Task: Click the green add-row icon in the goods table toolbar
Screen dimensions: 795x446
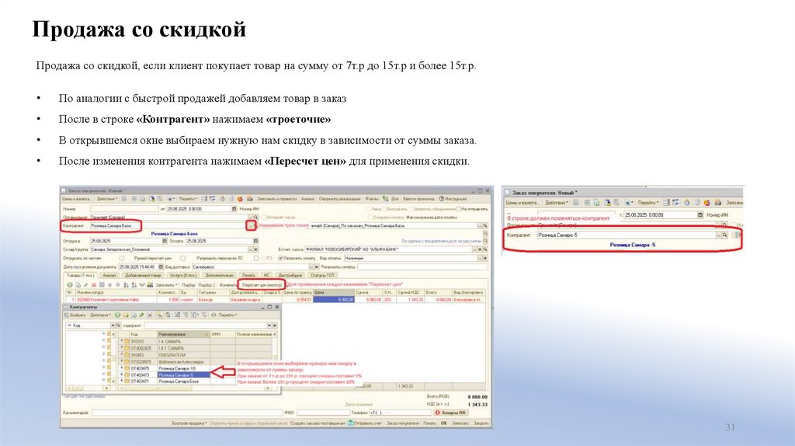Action: point(70,284)
